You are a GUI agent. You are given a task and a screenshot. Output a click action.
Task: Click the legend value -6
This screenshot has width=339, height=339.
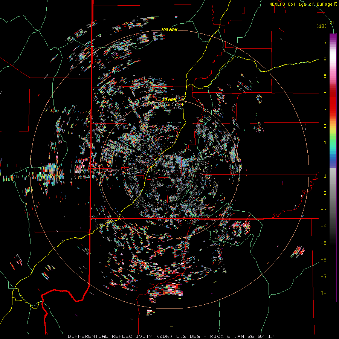[x=324, y=260]
